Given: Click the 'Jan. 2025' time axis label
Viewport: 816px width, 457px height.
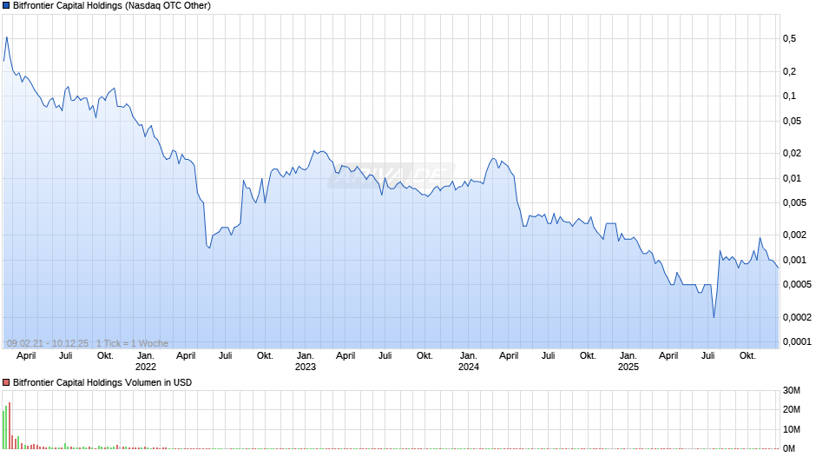Looking at the screenshot, I should point(628,361).
